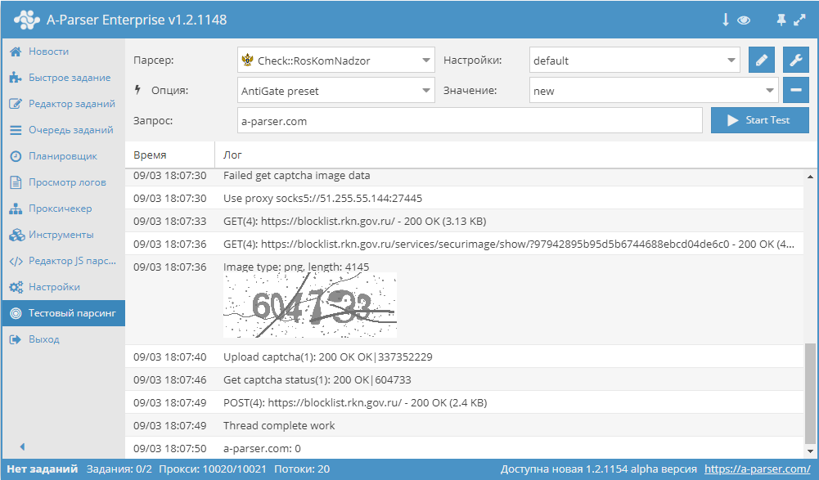Viewport: 819px width, 480px height.
Task: Click the download arrow icon in title bar
Action: [725, 20]
